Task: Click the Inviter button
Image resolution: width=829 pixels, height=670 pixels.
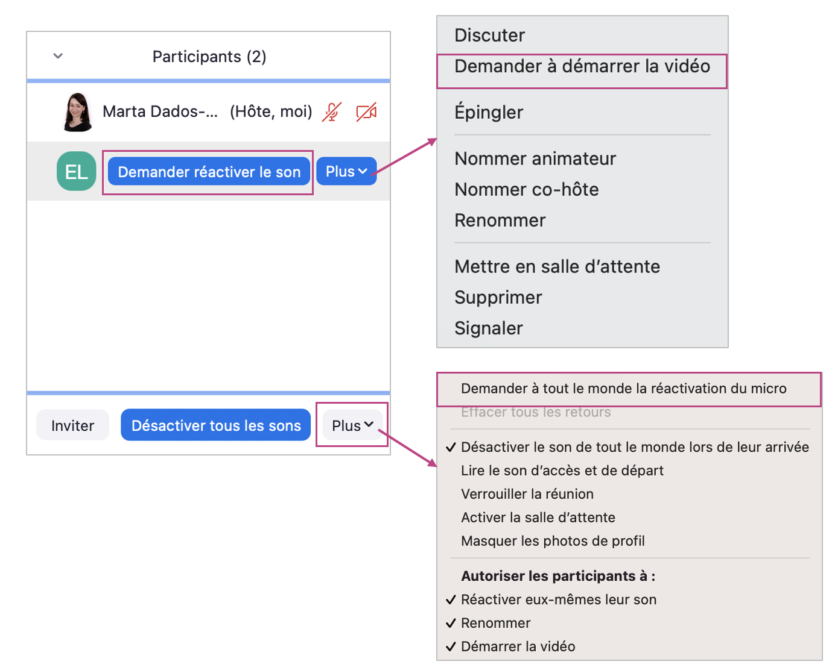Action: coord(72,425)
